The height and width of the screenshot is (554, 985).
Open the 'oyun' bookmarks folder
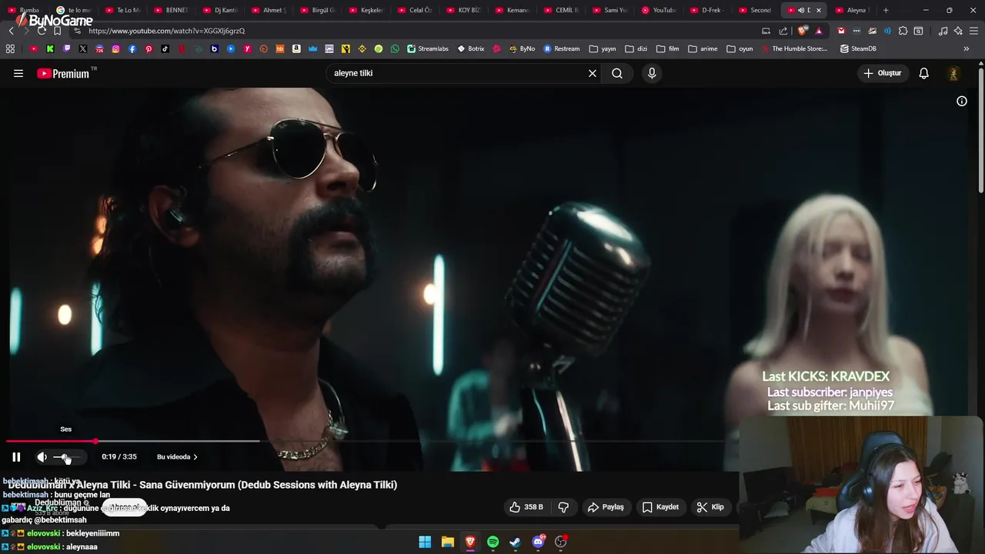pos(740,48)
